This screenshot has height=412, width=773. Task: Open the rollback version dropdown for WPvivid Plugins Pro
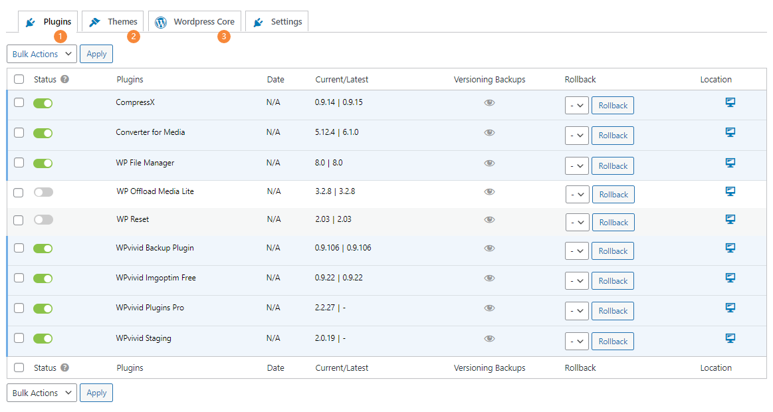pos(576,310)
